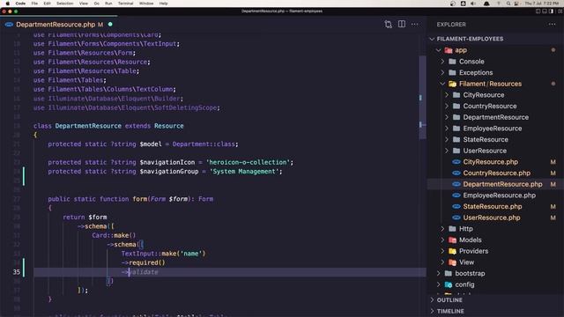Toggle primary side bar layout icon
The height and width of the screenshot is (317, 564).
click(538, 11)
